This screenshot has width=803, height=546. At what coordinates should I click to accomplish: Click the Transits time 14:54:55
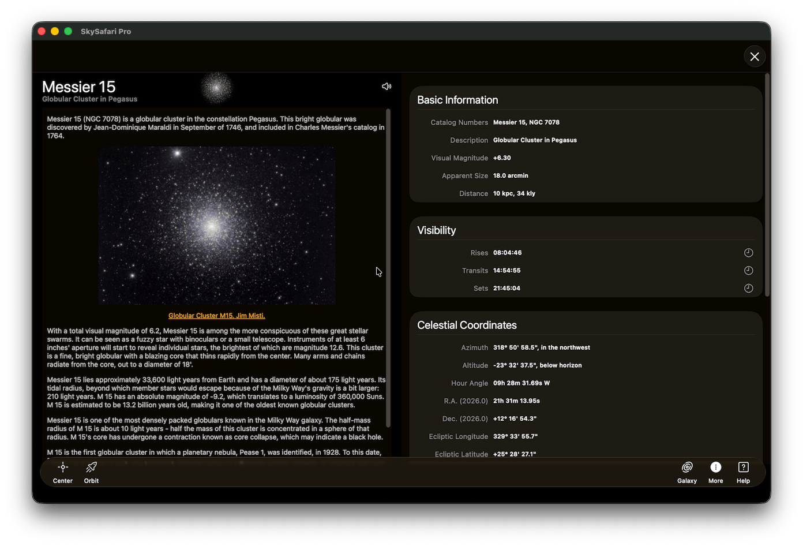click(x=506, y=271)
